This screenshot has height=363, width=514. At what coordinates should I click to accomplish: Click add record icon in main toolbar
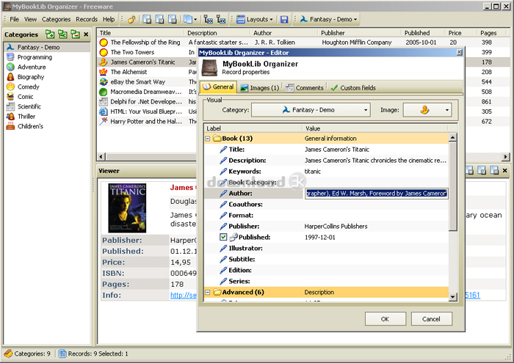(x=147, y=19)
